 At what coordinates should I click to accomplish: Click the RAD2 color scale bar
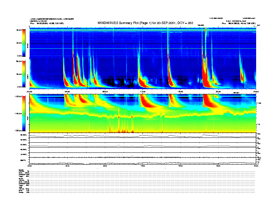tap(23, 42)
